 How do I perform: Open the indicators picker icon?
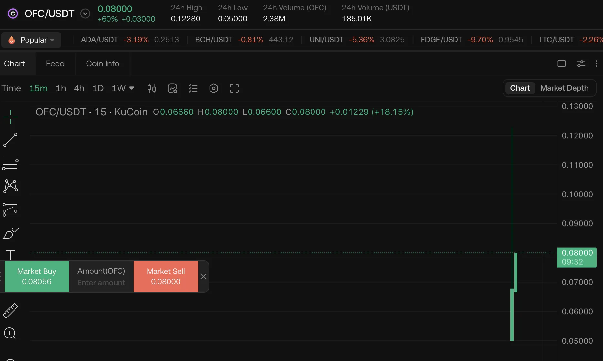click(172, 88)
